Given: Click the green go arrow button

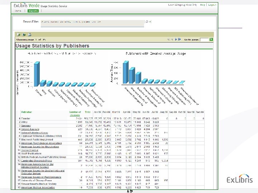Looking at the screenshot, I should pyautogui.click(x=211, y=39).
